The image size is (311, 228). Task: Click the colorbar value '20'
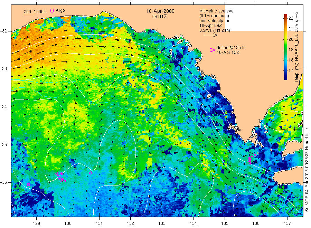(x=291, y=39)
